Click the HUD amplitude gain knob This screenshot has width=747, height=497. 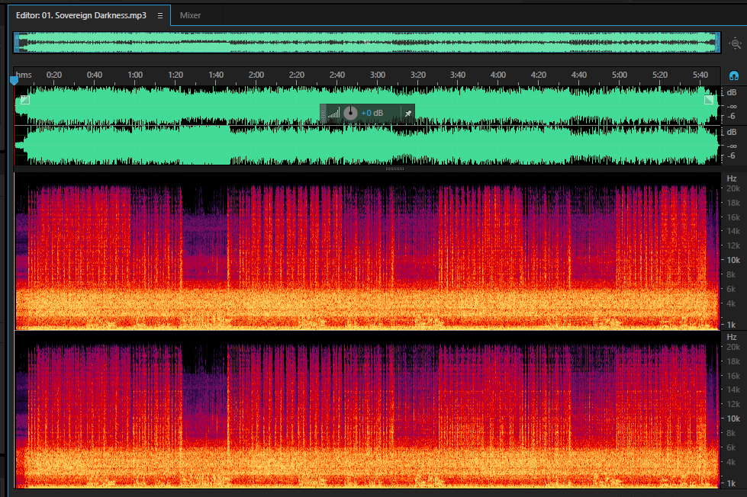(x=350, y=113)
